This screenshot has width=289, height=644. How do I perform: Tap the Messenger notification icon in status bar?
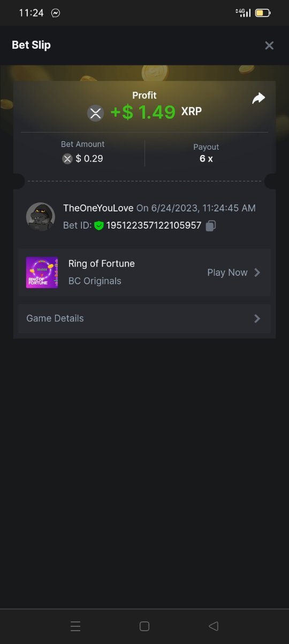[56, 13]
